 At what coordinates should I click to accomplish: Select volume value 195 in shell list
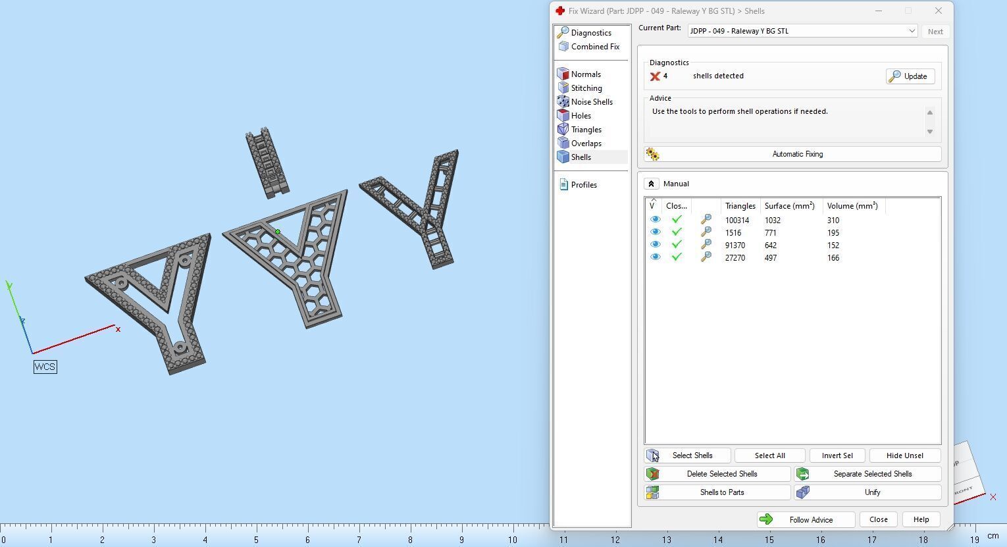(x=833, y=233)
